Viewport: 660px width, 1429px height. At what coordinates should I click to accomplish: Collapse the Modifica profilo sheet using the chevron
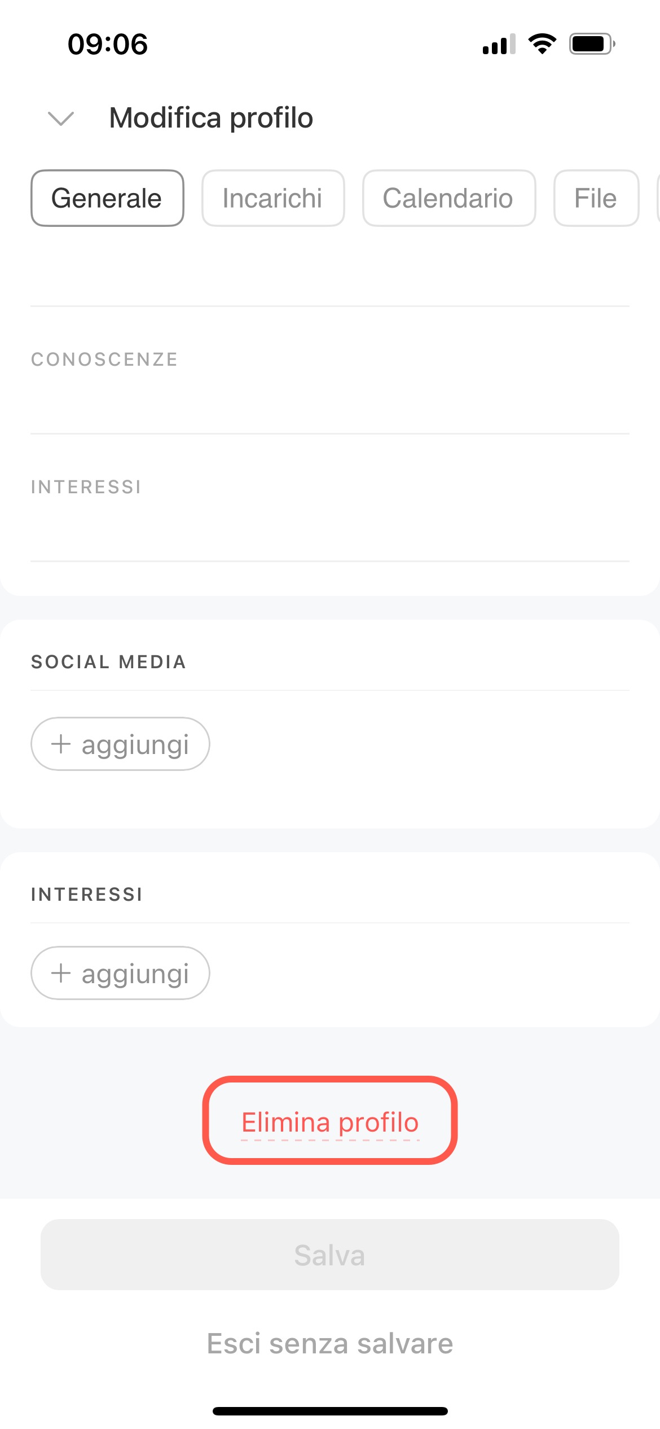(x=61, y=119)
